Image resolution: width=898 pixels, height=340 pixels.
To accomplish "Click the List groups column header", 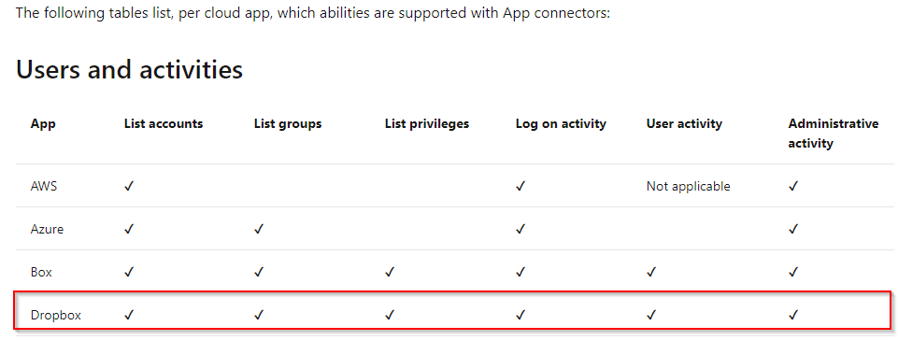I will [x=288, y=123].
